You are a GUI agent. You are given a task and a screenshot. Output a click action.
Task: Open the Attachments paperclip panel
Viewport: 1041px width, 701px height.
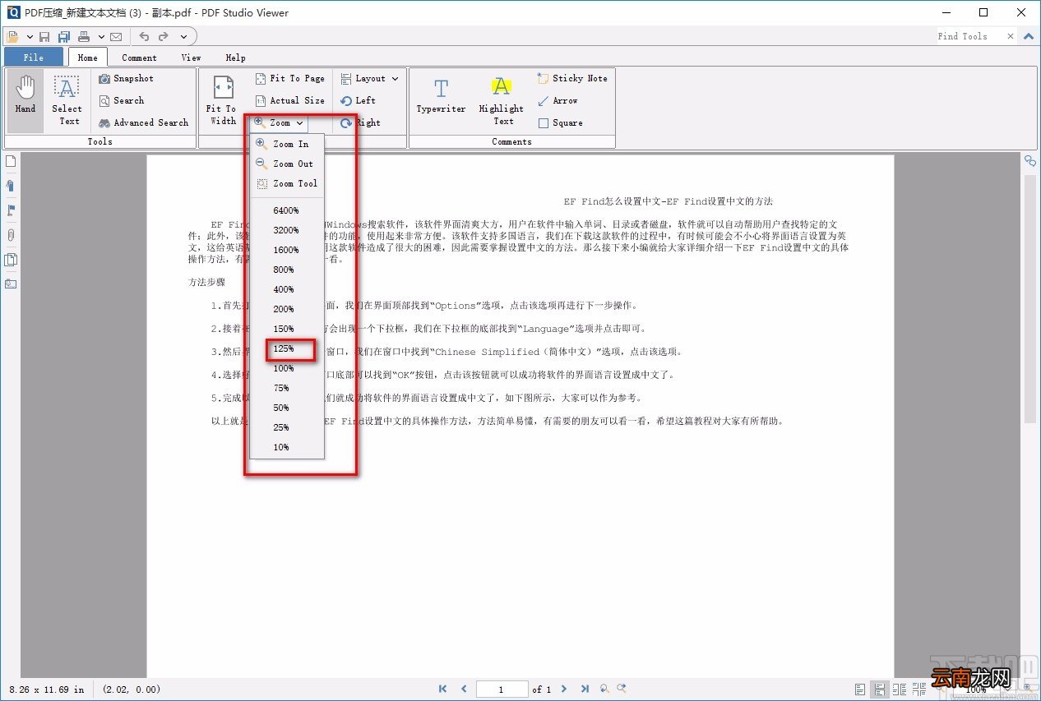coord(11,235)
